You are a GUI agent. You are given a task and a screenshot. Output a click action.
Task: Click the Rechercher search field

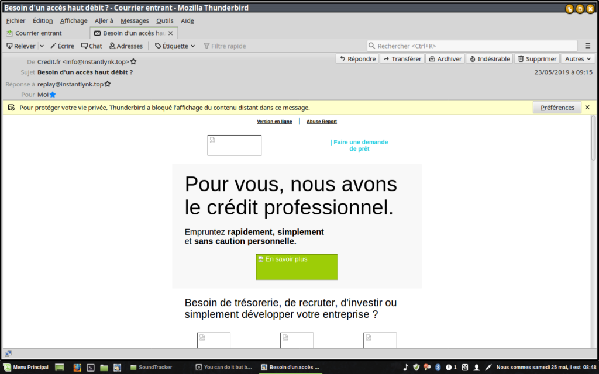click(471, 46)
